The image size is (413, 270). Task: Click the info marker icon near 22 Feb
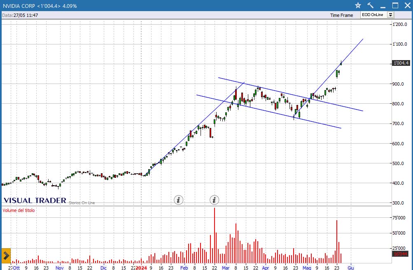(214, 200)
